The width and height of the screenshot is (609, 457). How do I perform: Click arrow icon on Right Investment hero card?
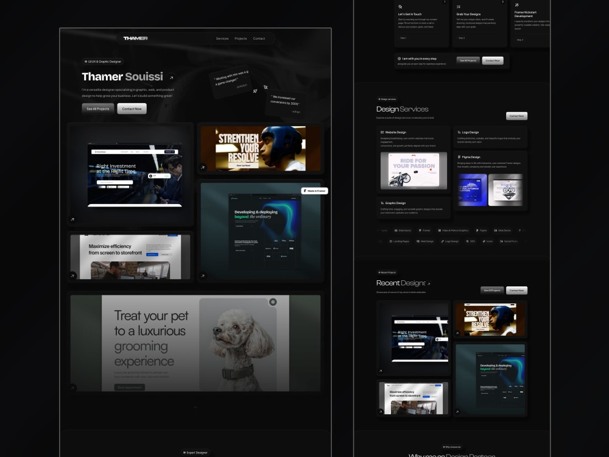72,219
